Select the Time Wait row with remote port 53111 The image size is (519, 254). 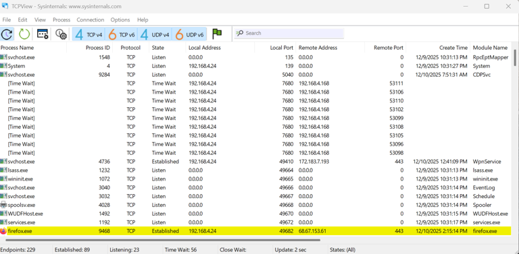255,84
